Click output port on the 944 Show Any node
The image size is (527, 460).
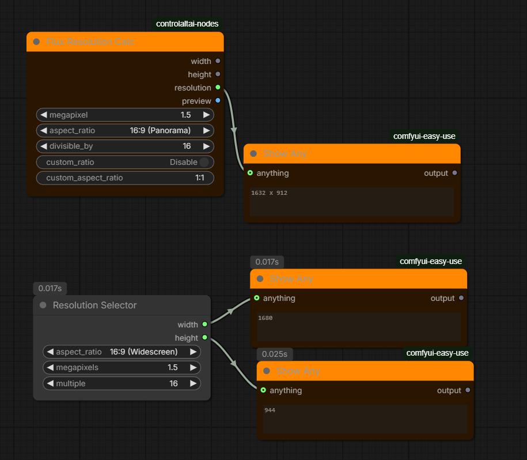468,390
